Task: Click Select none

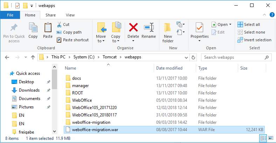Action: tap(251, 32)
